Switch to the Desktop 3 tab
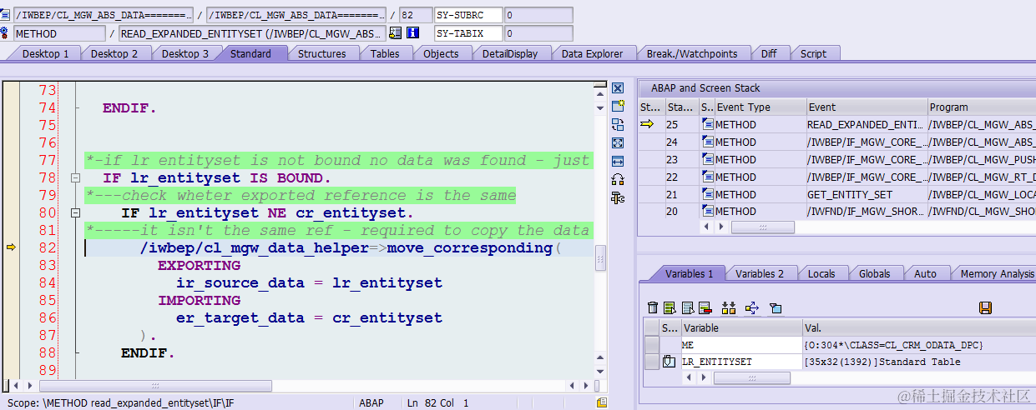The width and height of the screenshot is (1036, 410). 185,53
